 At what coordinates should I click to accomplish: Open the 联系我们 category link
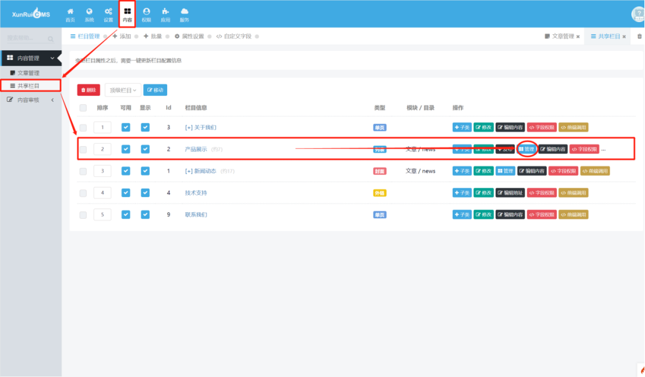[x=196, y=215]
